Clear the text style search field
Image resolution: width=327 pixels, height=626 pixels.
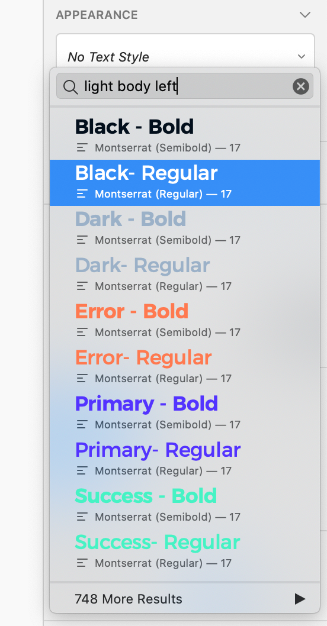[x=300, y=86]
